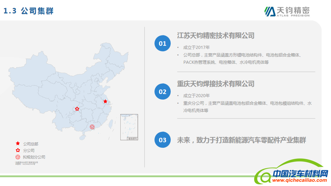Click the solid star icon beside 公司总部 legend

pyautogui.click(x=18, y=144)
